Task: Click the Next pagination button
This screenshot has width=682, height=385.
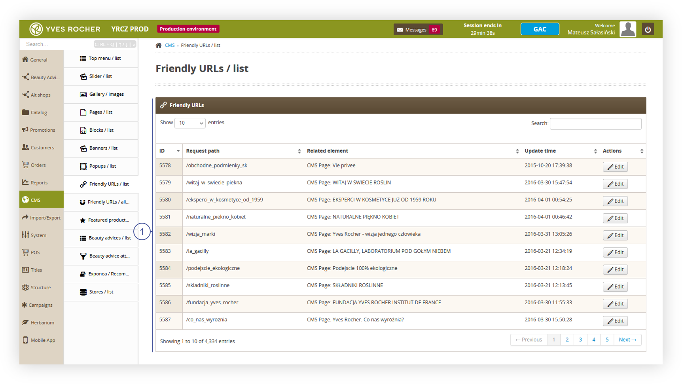Action: pos(627,339)
